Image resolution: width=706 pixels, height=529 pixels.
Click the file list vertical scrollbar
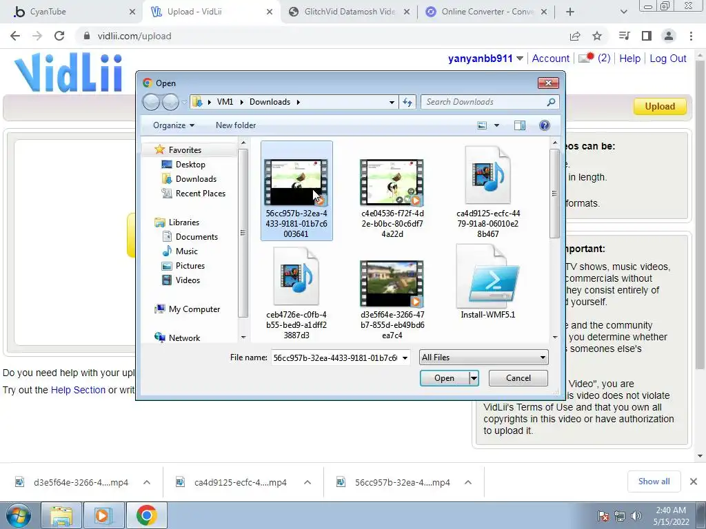[555, 194]
